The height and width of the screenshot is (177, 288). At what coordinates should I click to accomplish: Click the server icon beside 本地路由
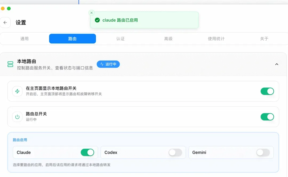coord(10,64)
